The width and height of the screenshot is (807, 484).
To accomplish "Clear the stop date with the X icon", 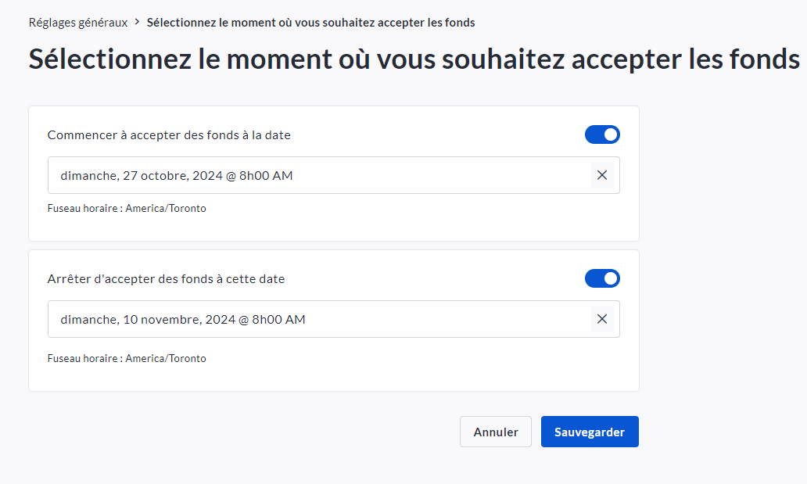I will click(x=602, y=319).
